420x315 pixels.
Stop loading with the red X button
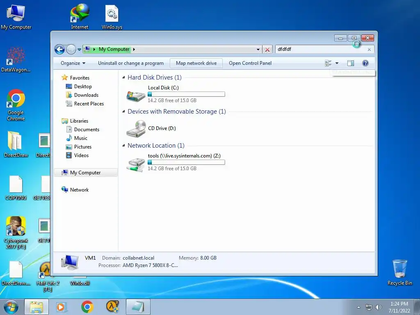267,50
